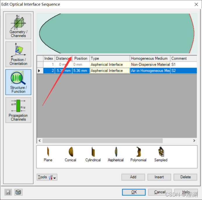Choose the Polynomial interface type

pos(138,154)
